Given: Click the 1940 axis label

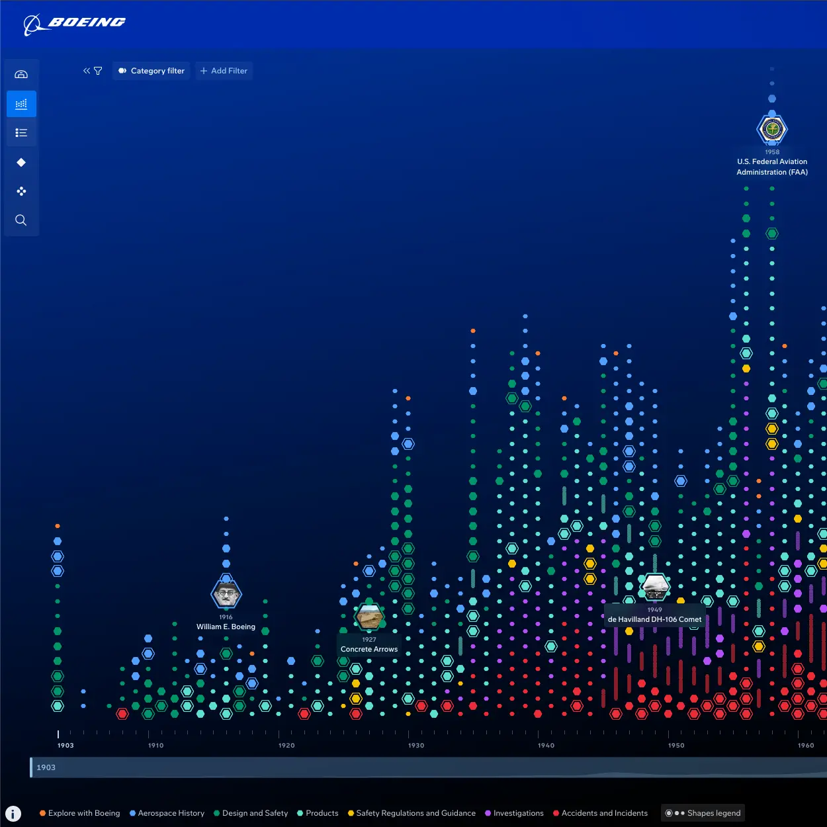Looking at the screenshot, I should (x=546, y=746).
